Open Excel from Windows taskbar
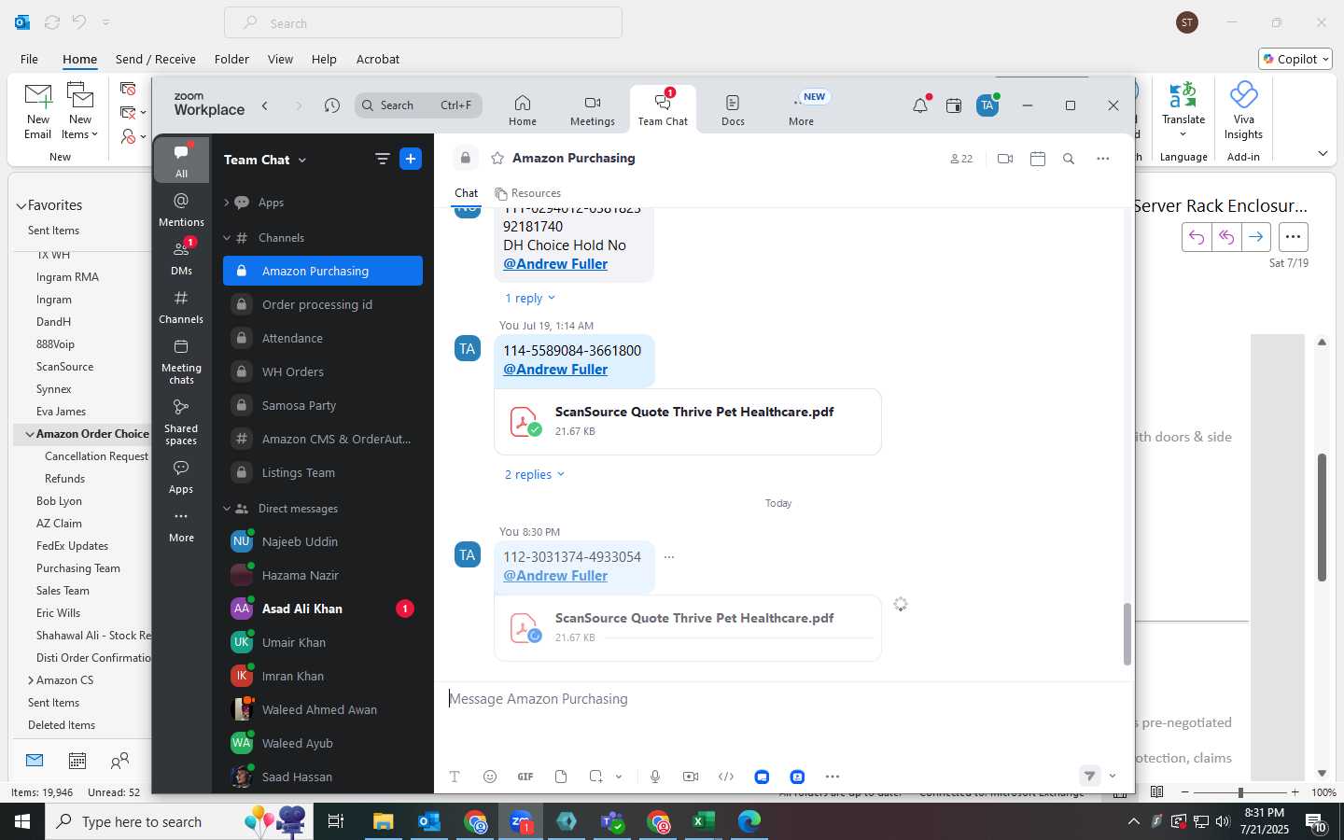Screen dimensions: 1344x840 click(x=703, y=821)
